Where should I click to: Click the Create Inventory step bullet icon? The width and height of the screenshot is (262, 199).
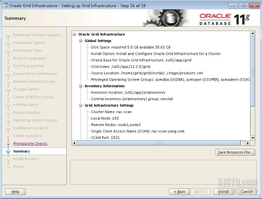[x=8, y=136]
